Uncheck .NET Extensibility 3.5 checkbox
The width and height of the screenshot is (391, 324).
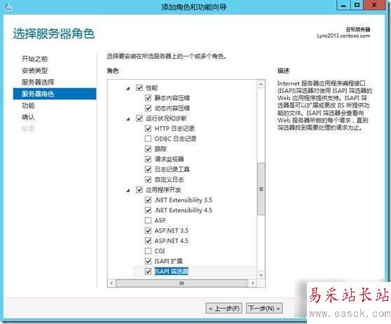pos(148,200)
